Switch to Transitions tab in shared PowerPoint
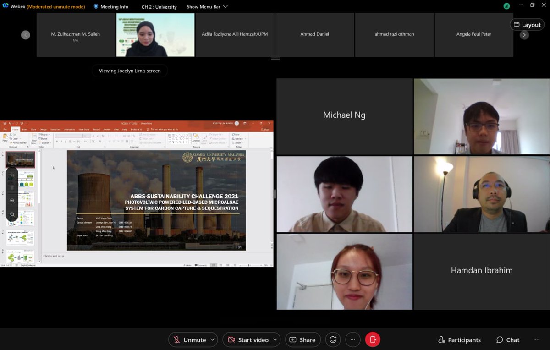 click(55, 129)
